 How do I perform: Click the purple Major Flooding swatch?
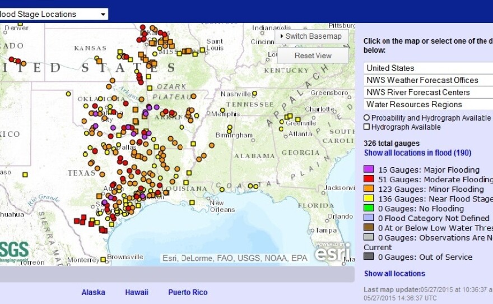coord(369,170)
